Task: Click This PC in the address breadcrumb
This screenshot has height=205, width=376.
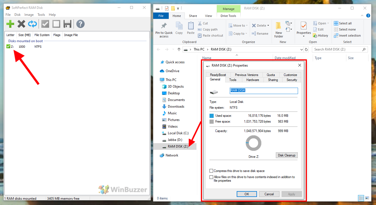Action: click(x=199, y=49)
